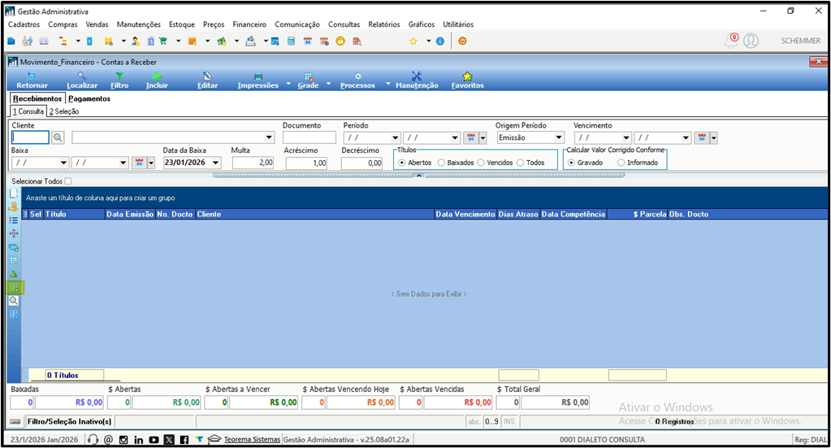Open the Relatórios menu
831x448 pixels.
point(384,24)
